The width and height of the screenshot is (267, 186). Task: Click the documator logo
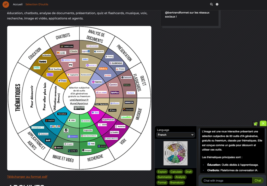coord(93,46)
